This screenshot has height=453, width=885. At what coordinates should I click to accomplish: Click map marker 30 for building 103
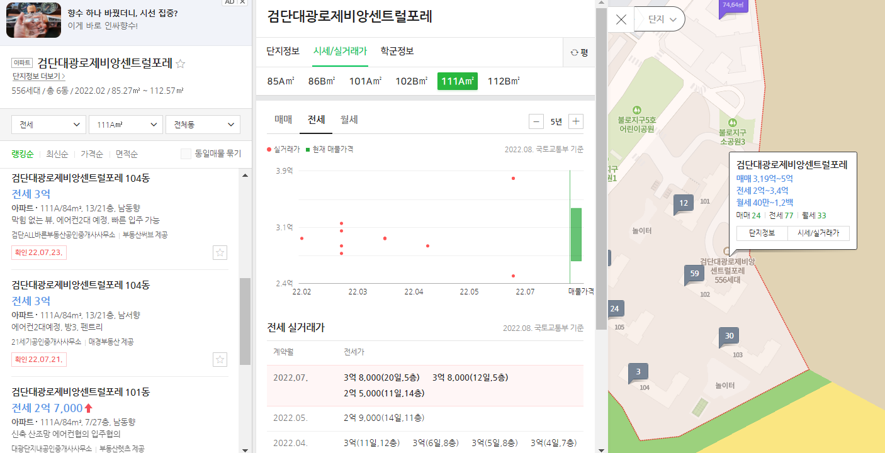point(729,337)
